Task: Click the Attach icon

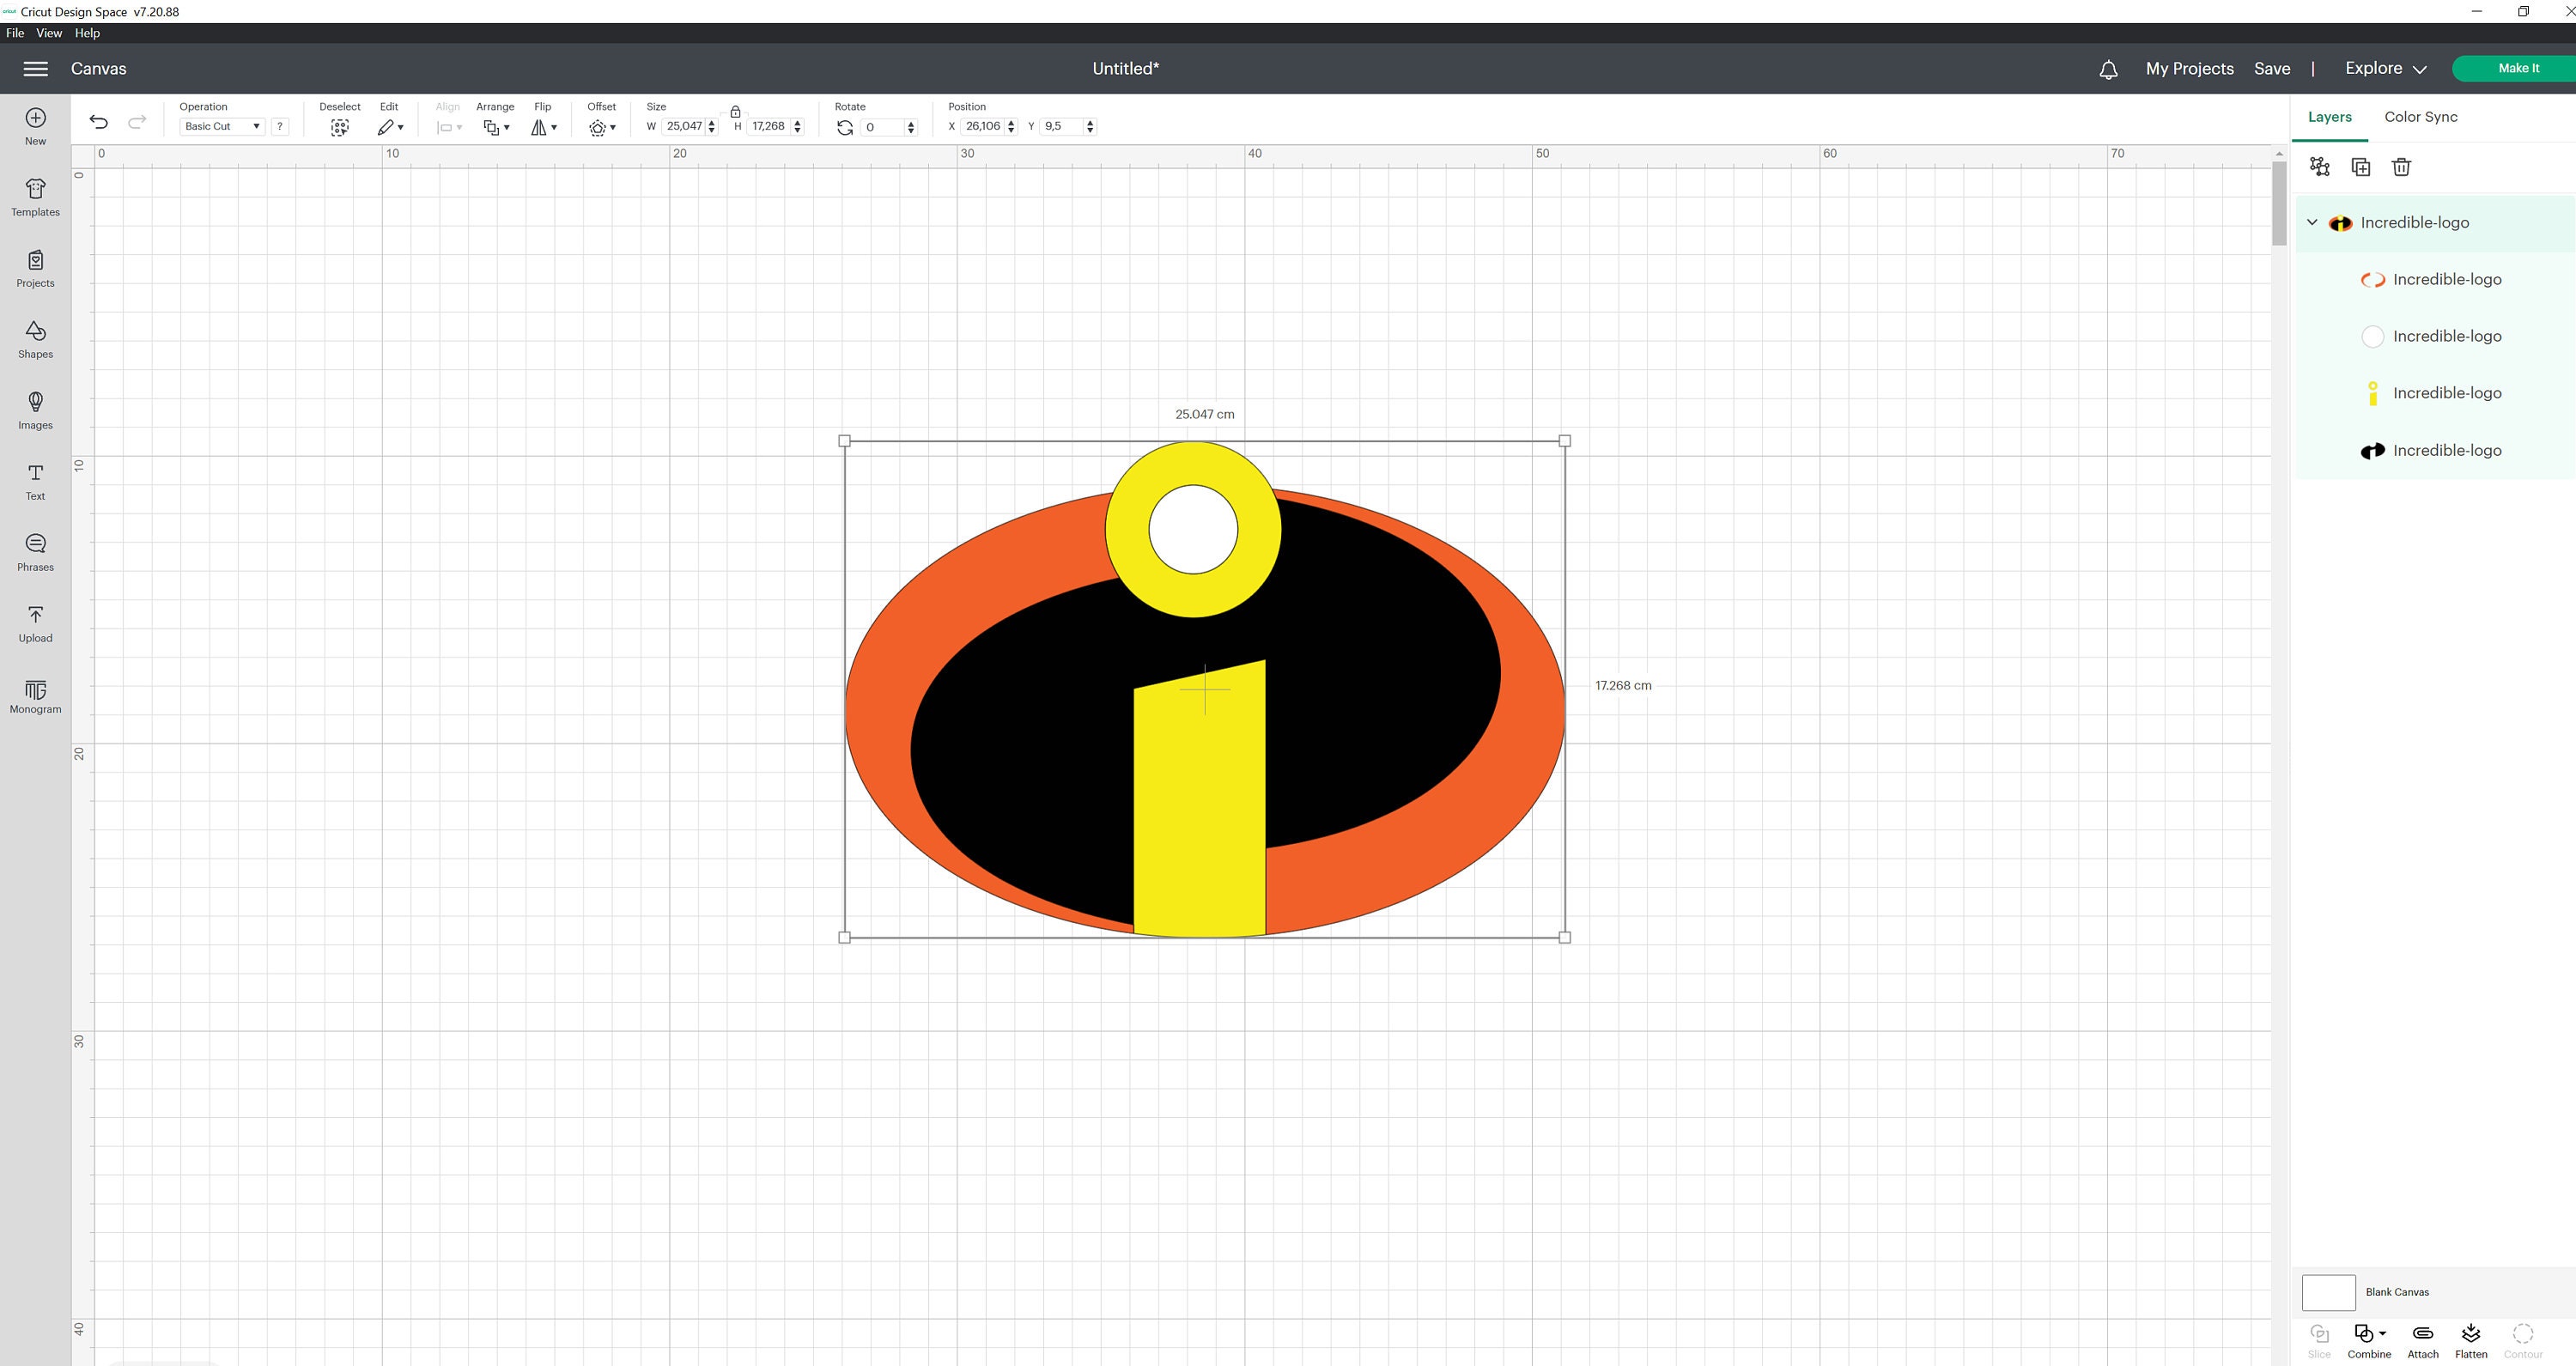Action: [2422, 1335]
